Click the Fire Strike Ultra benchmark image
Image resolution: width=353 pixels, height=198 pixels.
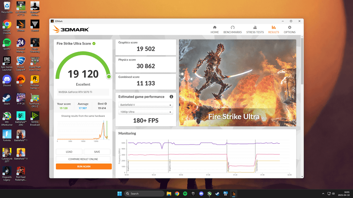(x=238, y=83)
